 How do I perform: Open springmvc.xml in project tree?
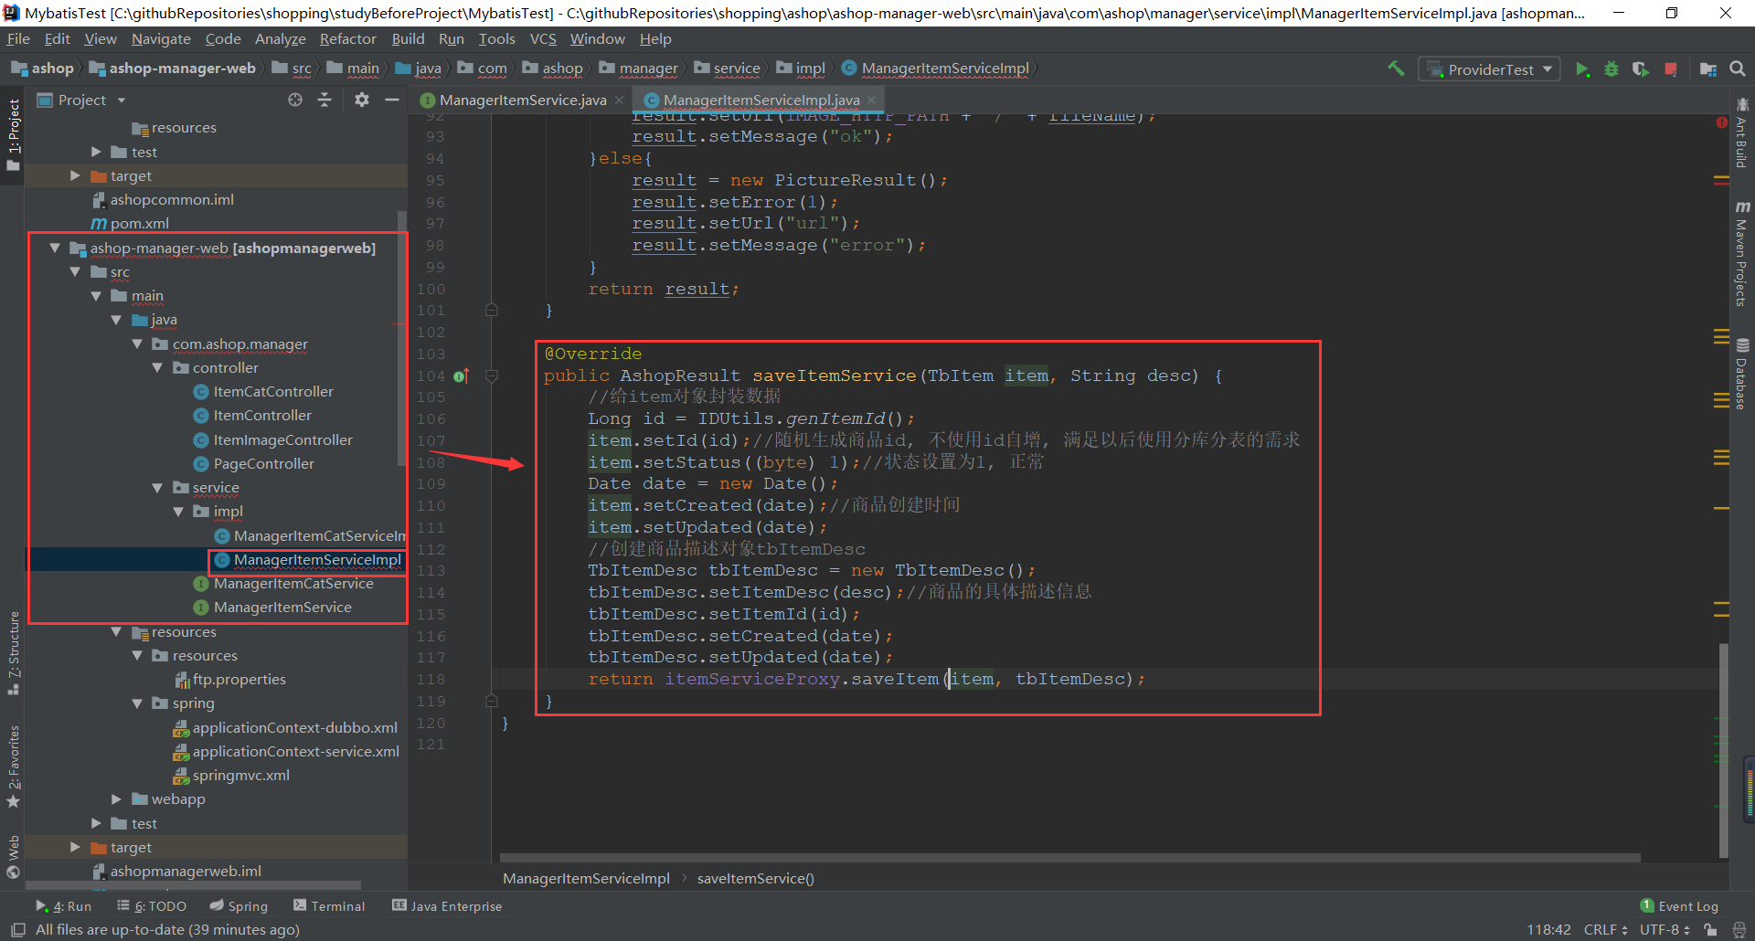(x=240, y=776)
